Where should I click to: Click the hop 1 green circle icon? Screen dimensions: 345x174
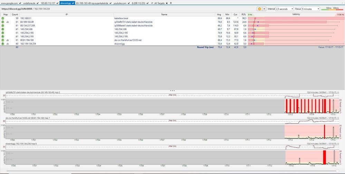(x=3, y=19)
